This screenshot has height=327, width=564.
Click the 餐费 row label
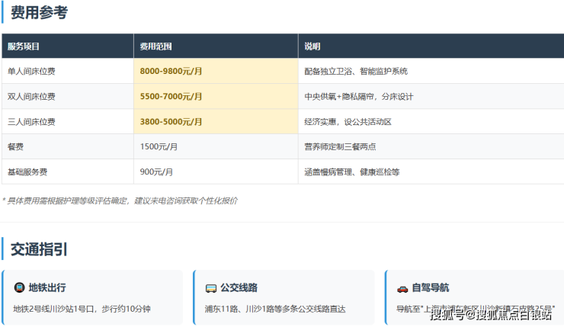pyautogui.click(x=16, y=146)
